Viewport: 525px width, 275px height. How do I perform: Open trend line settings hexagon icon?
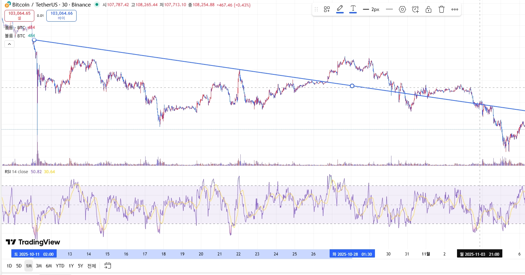pyautogui.click(x=402, y=9)
